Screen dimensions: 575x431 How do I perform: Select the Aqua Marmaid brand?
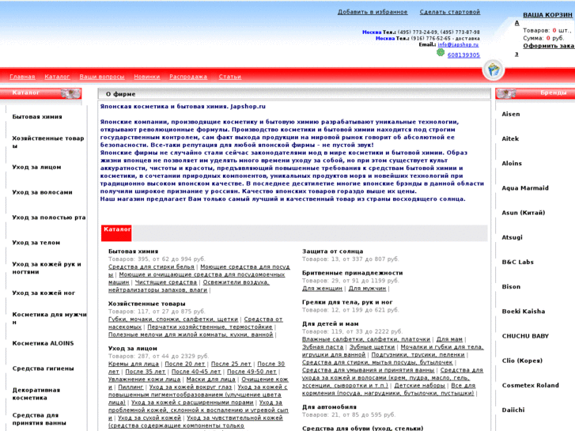click(x=525, y=187)
